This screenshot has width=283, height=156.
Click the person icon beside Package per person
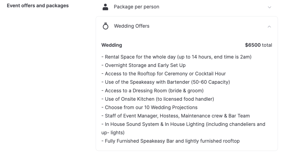(105, 7)
